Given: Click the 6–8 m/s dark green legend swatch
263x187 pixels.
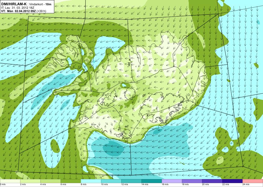Looking at the screenshot, I should point(71,181).
